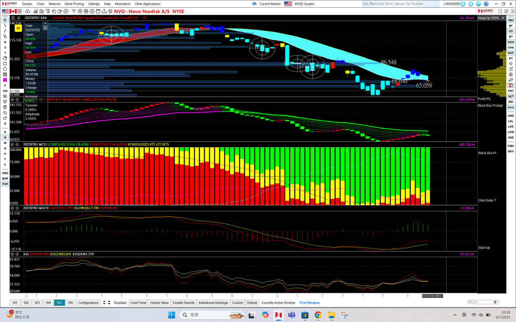This screenshot has width=516, height=322.
Task: Switch to the W1 window tab
Action: click(x=15, y=303)
